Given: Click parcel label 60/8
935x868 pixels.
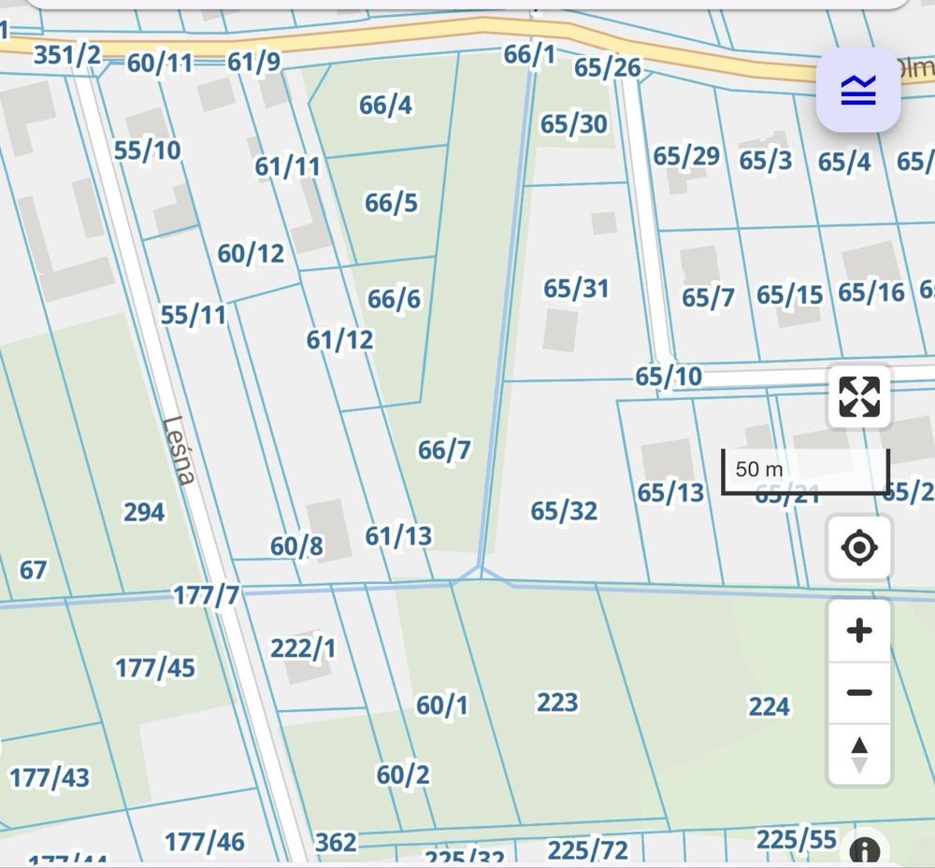Looking at the screenshot, I should tap(296, 546).
